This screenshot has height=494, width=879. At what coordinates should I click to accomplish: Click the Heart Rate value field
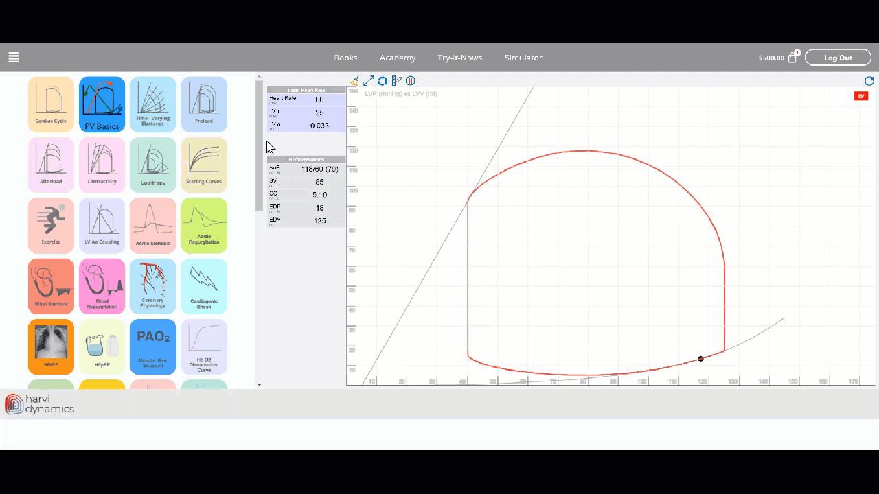click(319, 99)
